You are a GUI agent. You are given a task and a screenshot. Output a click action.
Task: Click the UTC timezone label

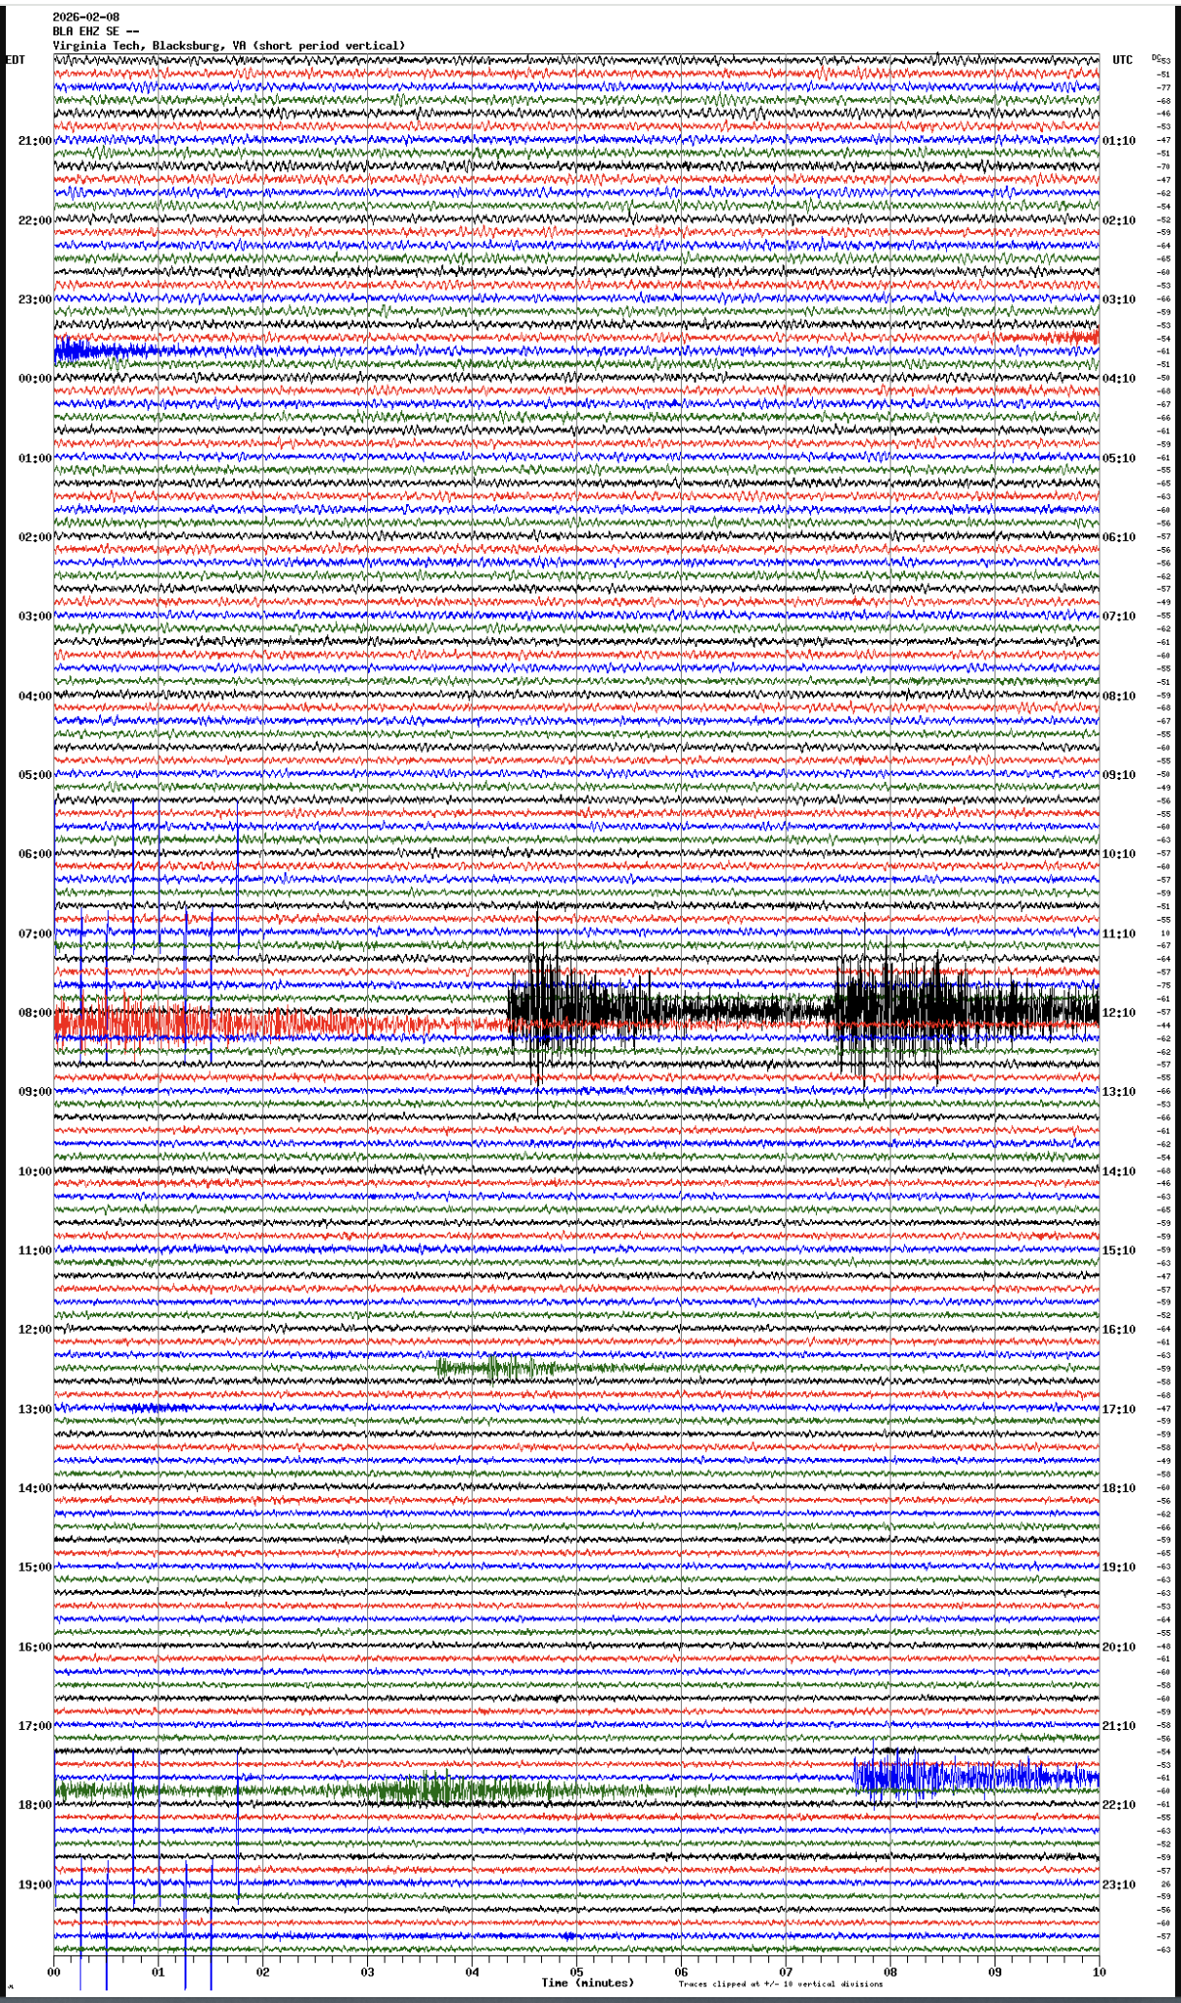tap(1122, 60)
